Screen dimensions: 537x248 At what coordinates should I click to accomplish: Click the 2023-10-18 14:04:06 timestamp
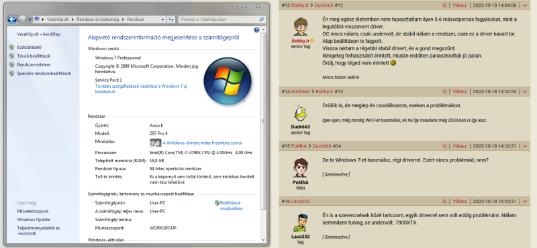494,5
